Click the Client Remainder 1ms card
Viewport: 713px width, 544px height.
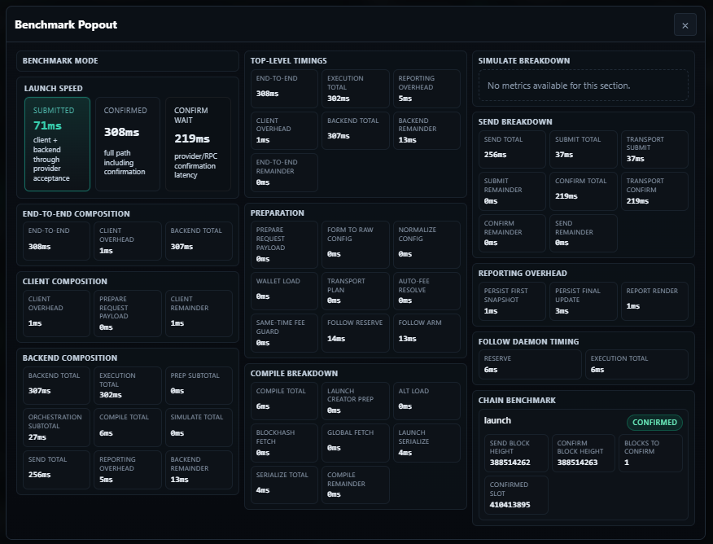199,314
